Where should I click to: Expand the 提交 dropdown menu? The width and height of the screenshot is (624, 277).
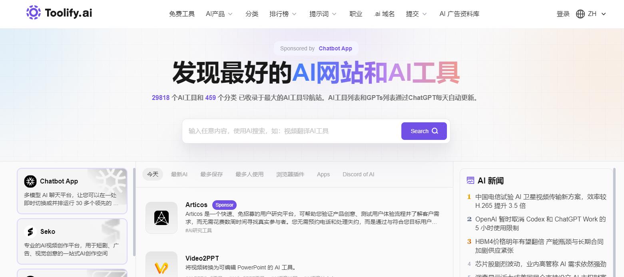pyautogui.click(x=416, y=14)
